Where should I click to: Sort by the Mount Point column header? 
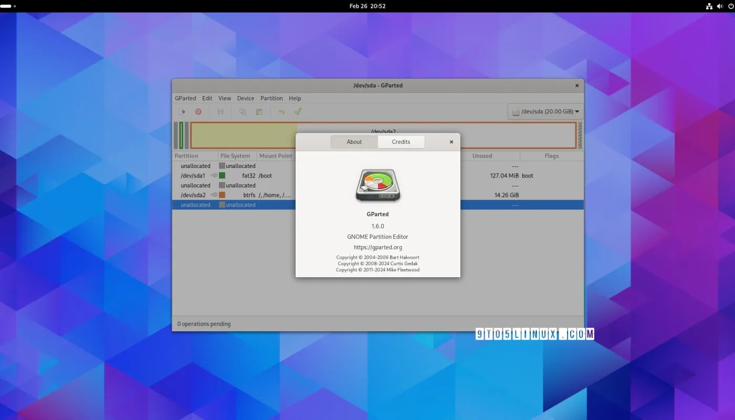(276, 156)
